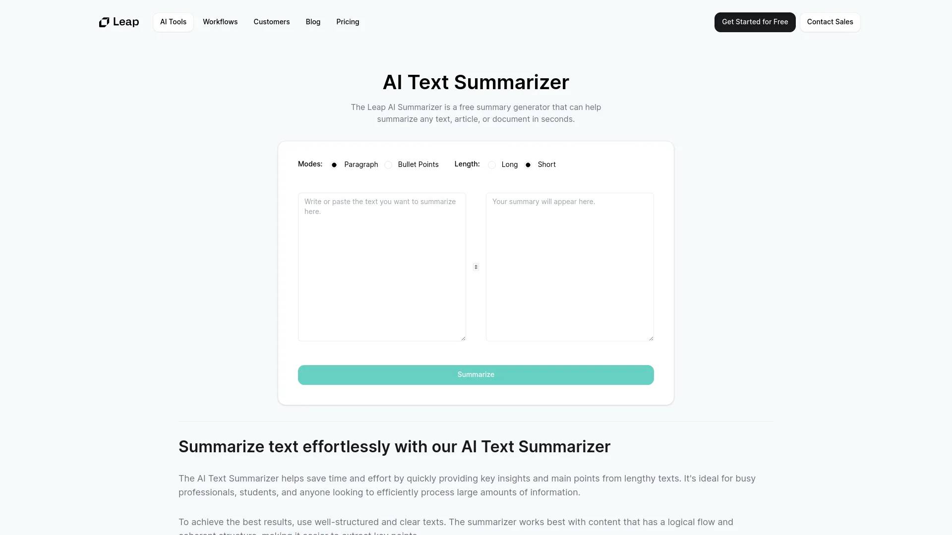Viewport: 952px width, 535px height.
Task: Click Get Started for Free button
Action: pyautogui.click(x=755, y=22)
